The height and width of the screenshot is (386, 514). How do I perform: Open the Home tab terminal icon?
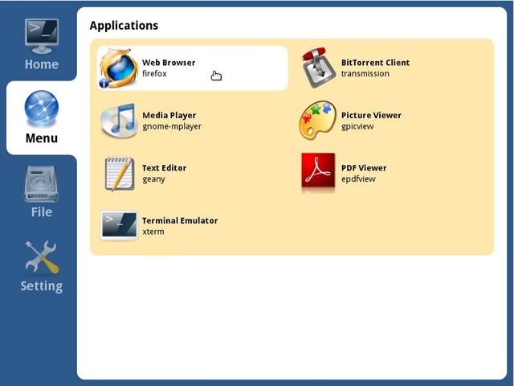point(42,36)
